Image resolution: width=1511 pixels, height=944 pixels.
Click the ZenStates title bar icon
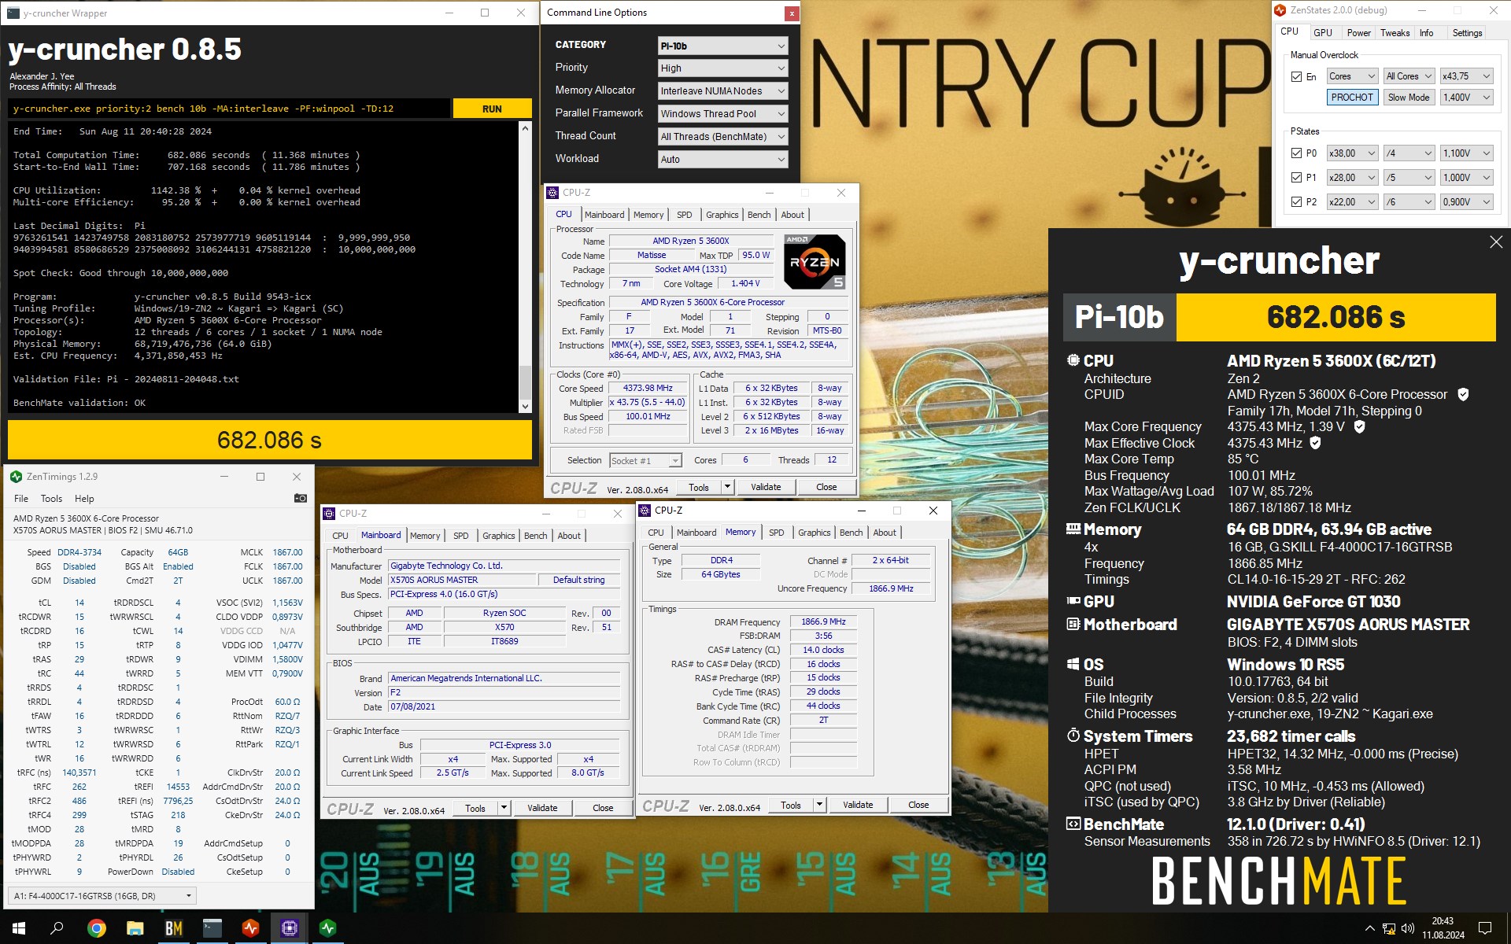click(x=1280, y=10)
